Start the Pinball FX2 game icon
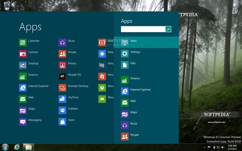Image resolution: width=242 pixels, height=151 pixels. pyautogui.click(x=63, y=77)
